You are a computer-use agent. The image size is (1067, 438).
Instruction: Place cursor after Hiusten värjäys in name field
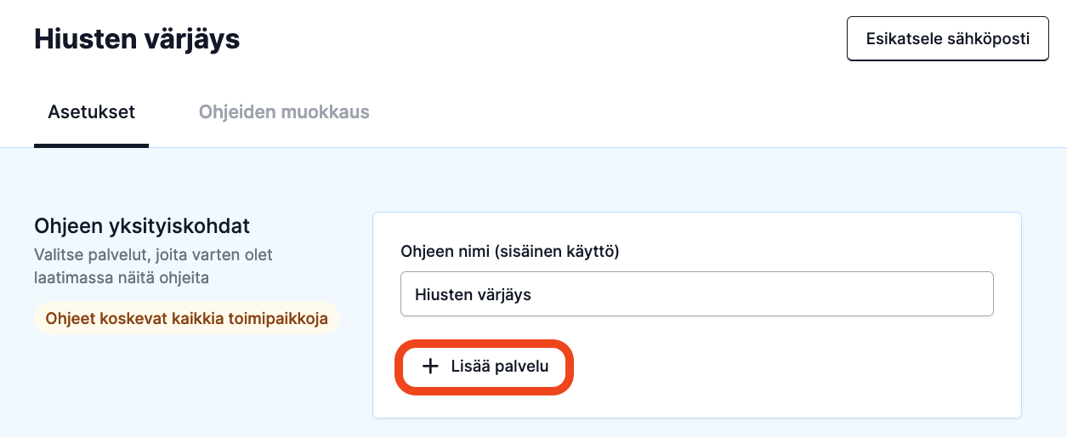(534, 294)
